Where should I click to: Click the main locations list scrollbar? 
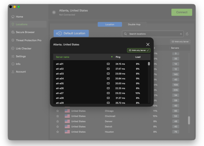click(189, 120)
